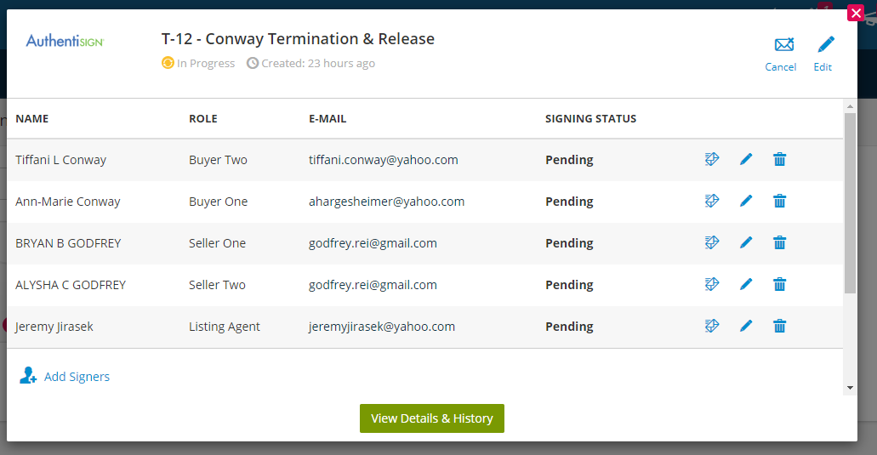Screen dimensions: 877x455
Task: Click the AuthentiSign logo
Action: point(65,40)
